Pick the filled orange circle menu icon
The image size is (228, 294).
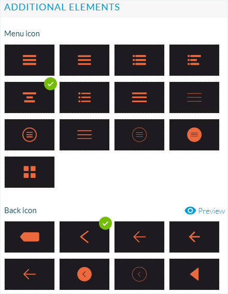tap(194, 135)
